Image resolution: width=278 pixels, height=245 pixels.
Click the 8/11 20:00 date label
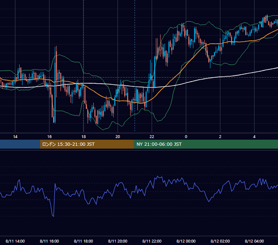(x=118, y=241)
